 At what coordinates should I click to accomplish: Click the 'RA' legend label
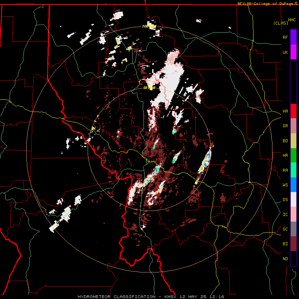click(x=285, y=170)
